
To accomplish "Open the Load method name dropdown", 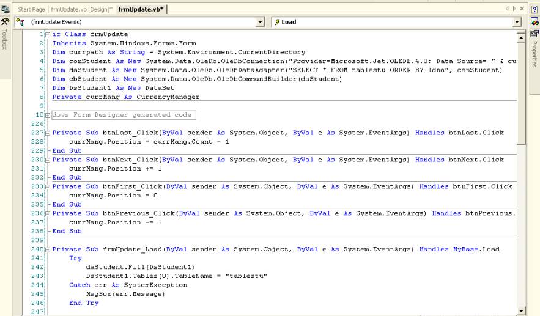I will click(517, 22).
